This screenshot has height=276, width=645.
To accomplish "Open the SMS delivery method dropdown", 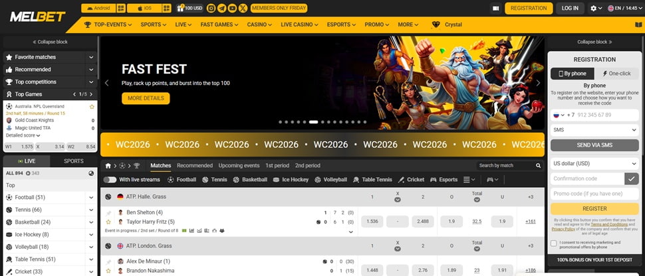I will click(x=594, y=130).
